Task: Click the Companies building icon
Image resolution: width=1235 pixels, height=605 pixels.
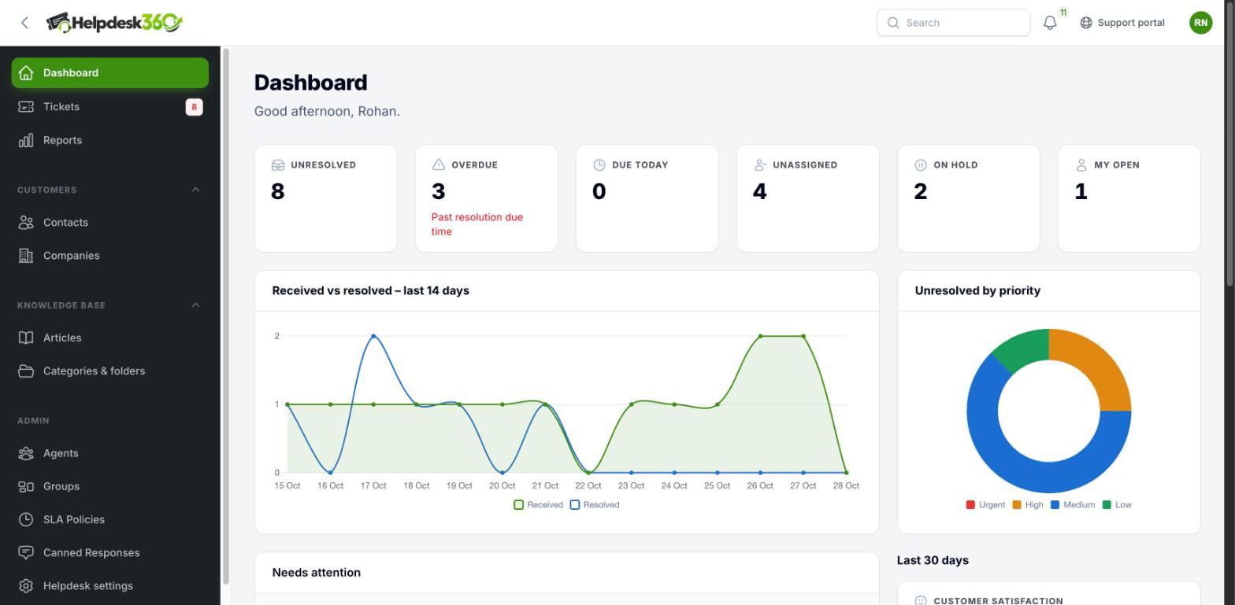Action: [26, 256]
